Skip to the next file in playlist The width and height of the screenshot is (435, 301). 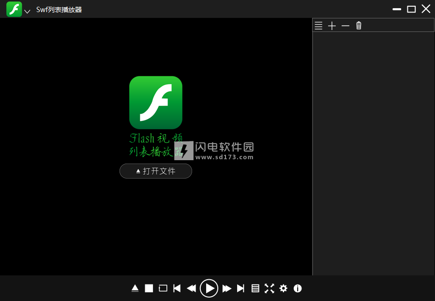(240, 288)
